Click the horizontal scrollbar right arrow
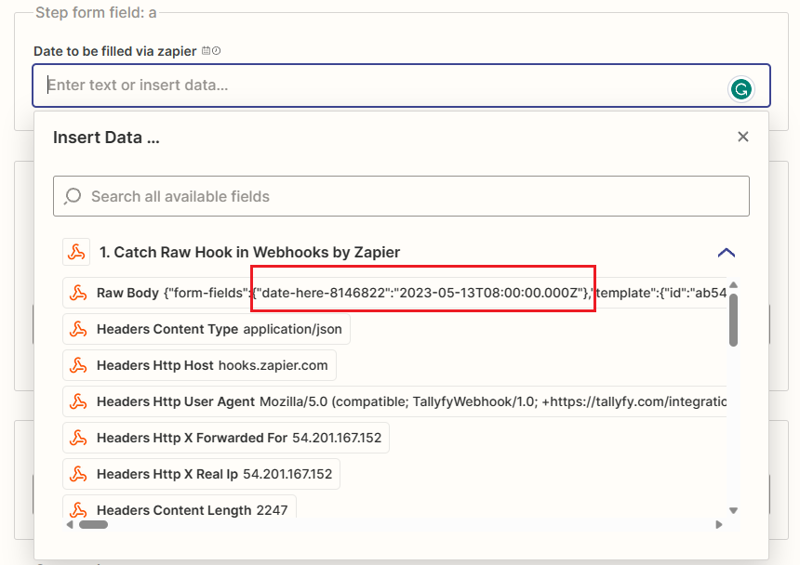 (718, 524)
